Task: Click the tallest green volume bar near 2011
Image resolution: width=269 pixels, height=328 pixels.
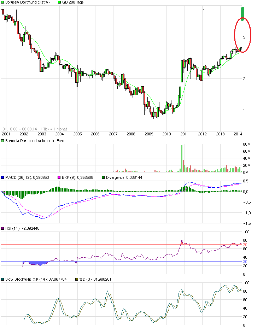Action: point(182,159)
